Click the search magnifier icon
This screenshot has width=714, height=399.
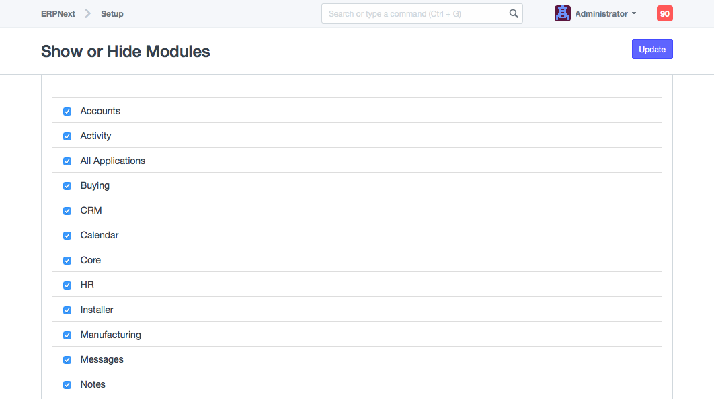(514, 13)
